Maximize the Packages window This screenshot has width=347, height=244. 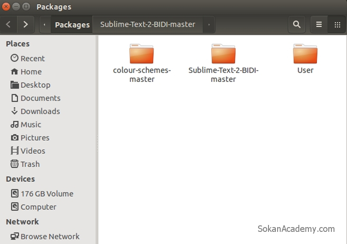coord(26,7)
